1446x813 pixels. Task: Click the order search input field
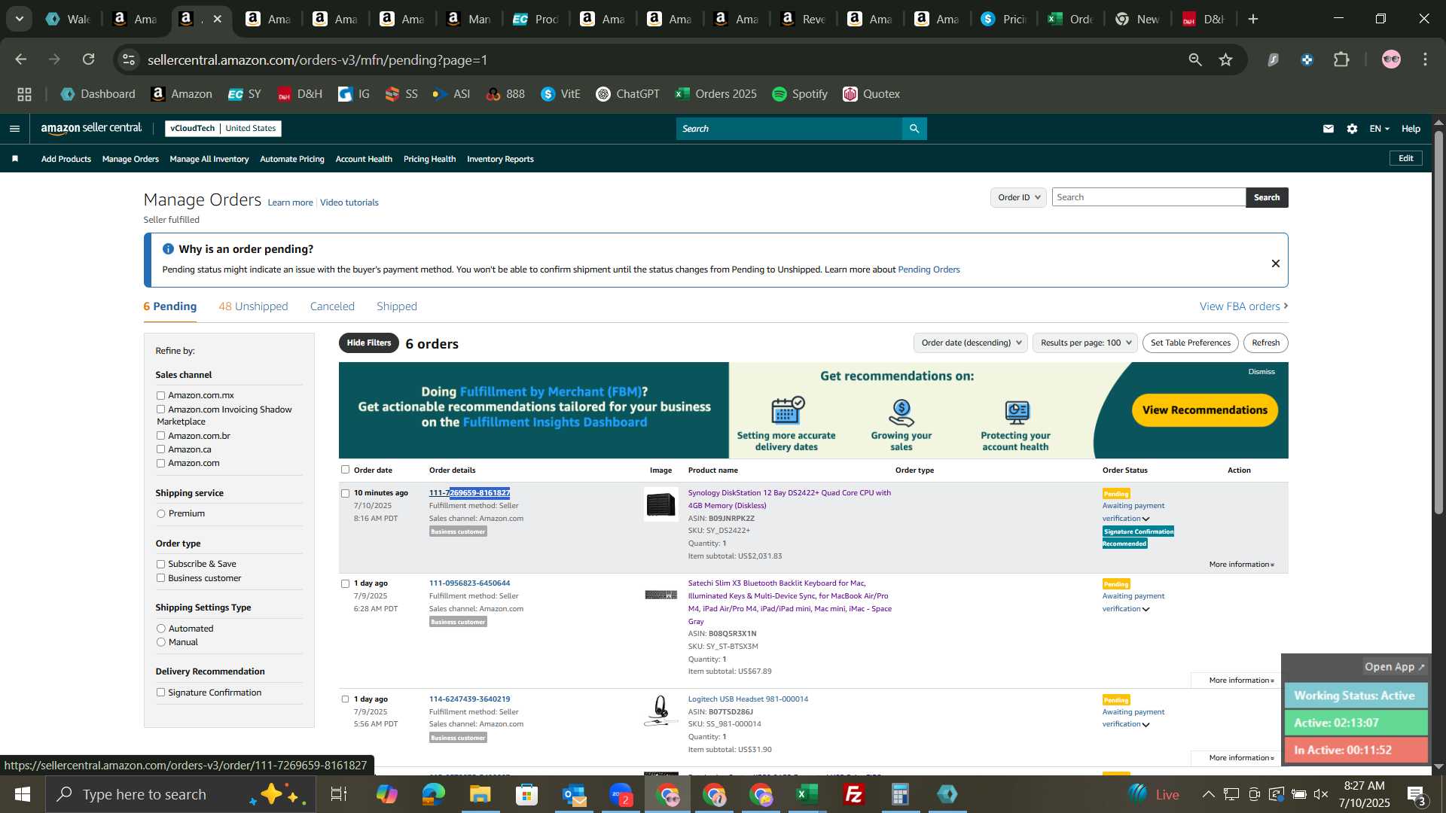point(1149,197)
